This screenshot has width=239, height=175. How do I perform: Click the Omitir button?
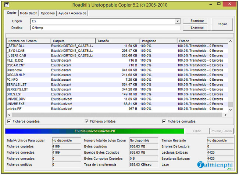[197, 131]
